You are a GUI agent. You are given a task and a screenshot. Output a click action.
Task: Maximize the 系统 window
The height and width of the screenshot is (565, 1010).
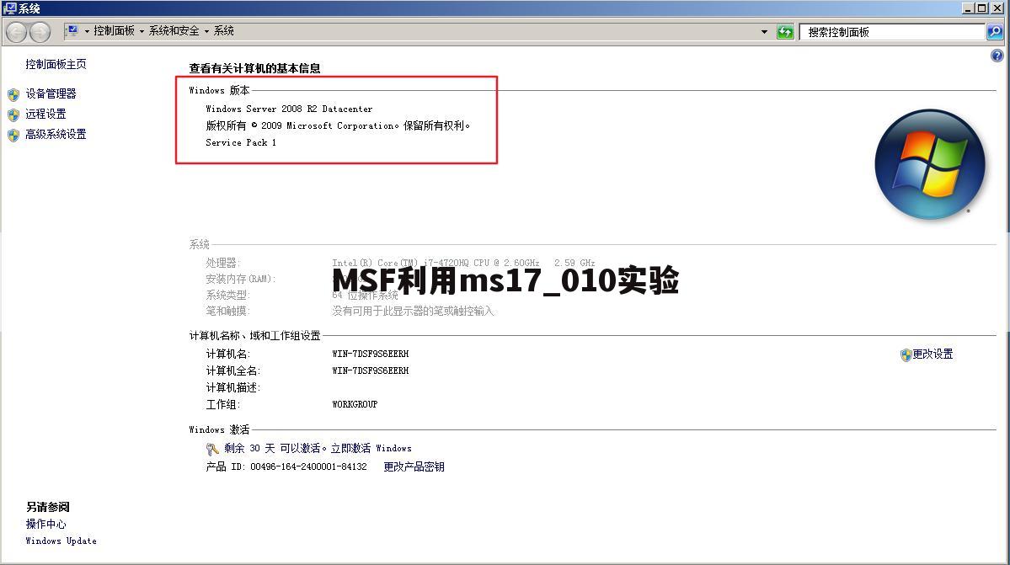tap(981, 8)
